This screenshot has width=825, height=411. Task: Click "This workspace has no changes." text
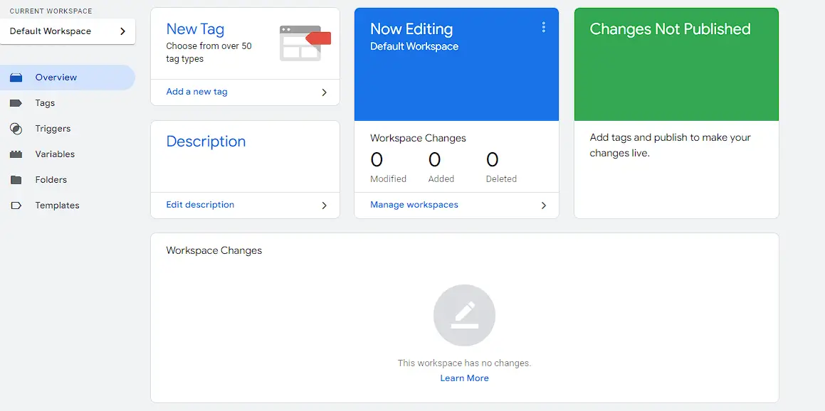(464, 363)
